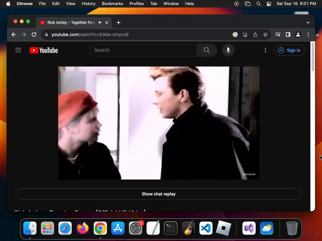Image resolution: width=322 pixels, height=241 pixels.
Task: Click the YouTube search magnifier button
Action: click(207, 50)
